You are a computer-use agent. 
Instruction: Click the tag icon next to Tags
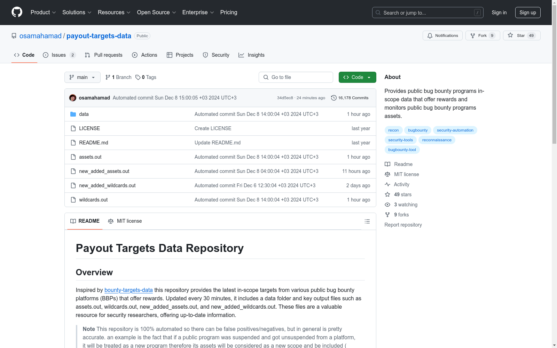[x=138, y=77]
